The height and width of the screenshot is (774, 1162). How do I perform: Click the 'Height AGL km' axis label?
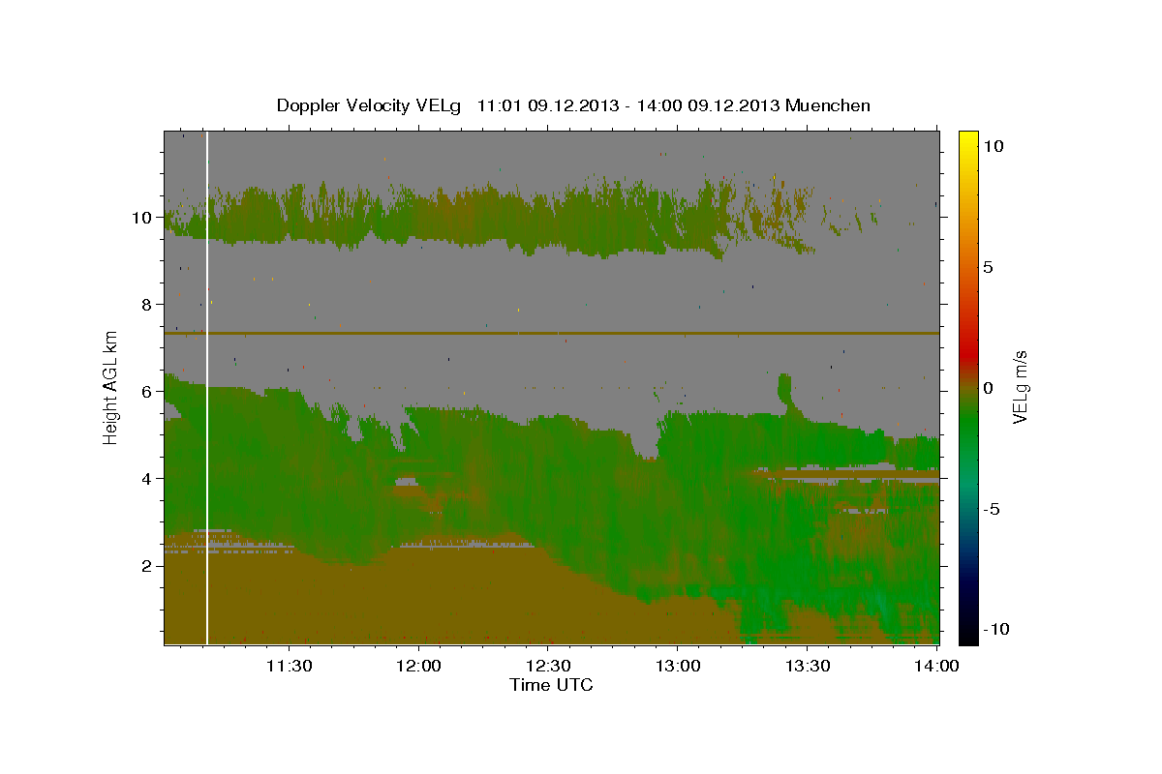pyautogui.click(x=111, y=387)
